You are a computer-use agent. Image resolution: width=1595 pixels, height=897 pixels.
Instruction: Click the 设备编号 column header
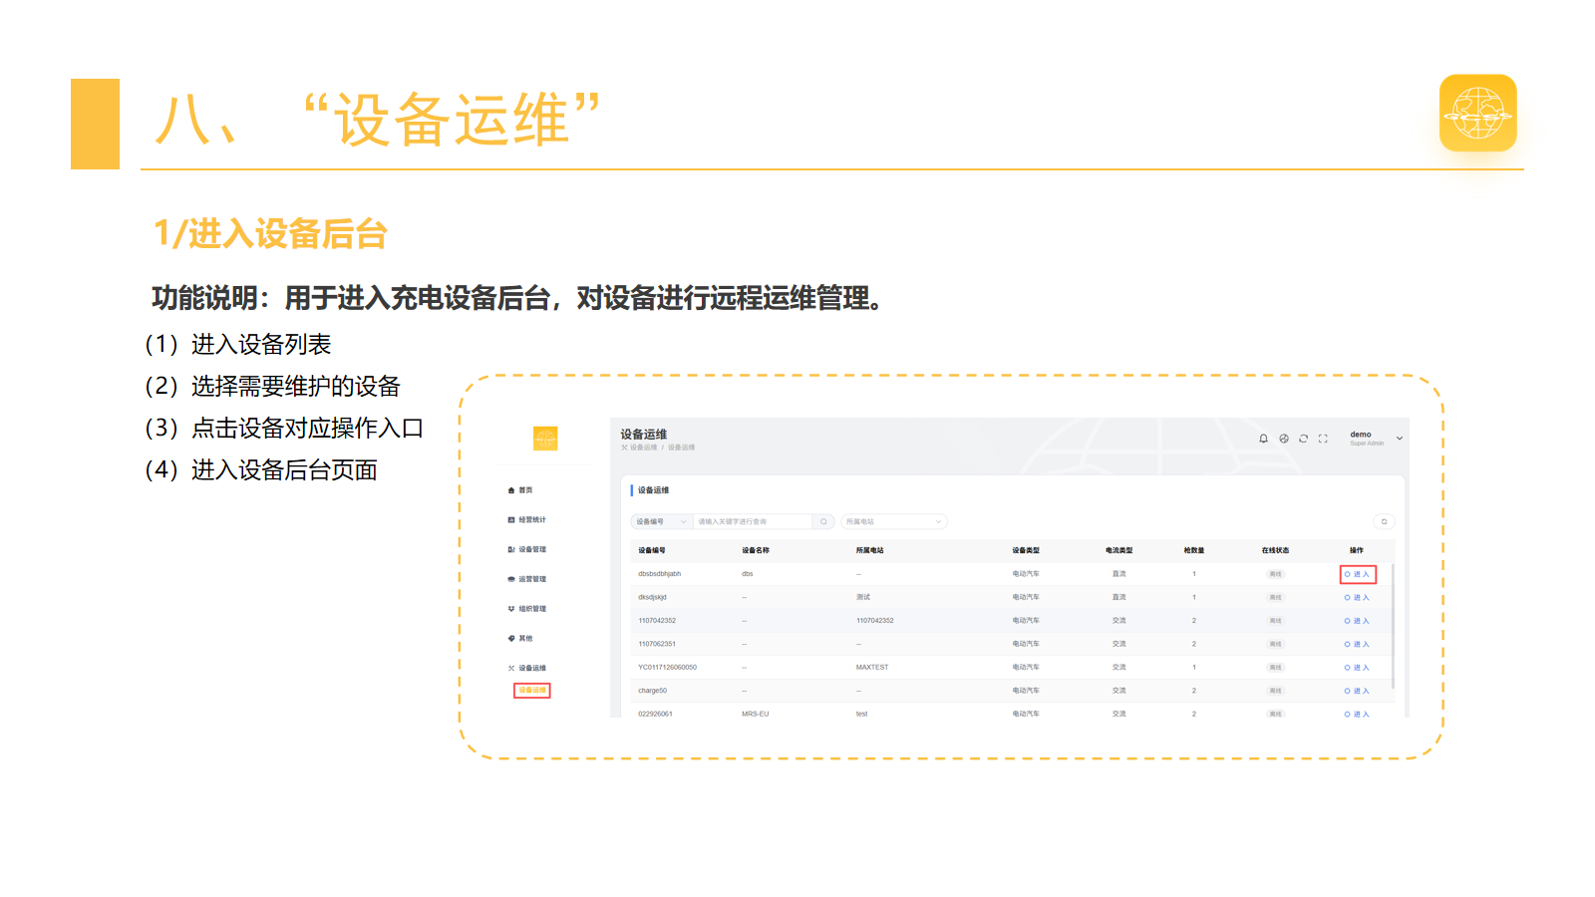point(652,550)
